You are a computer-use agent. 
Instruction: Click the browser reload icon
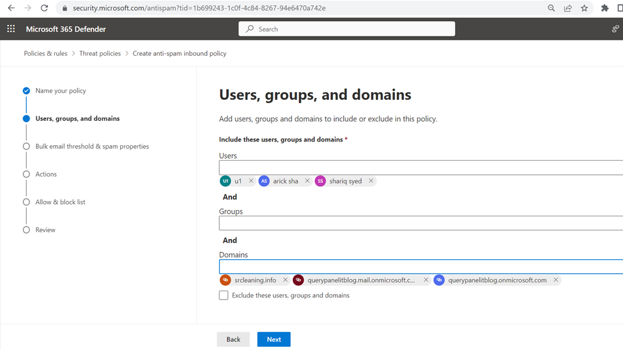click(x=44, y=8)
